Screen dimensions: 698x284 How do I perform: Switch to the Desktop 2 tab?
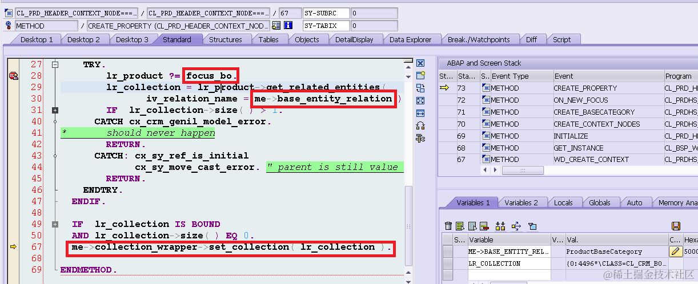pyautogui.click(x=83, y=39)
